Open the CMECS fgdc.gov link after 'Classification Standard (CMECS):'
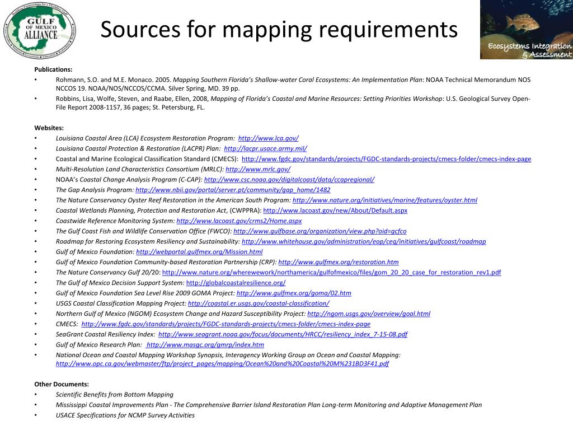Image resolution: width=573 pixels, height=430 pixels. tap(386, 159)
